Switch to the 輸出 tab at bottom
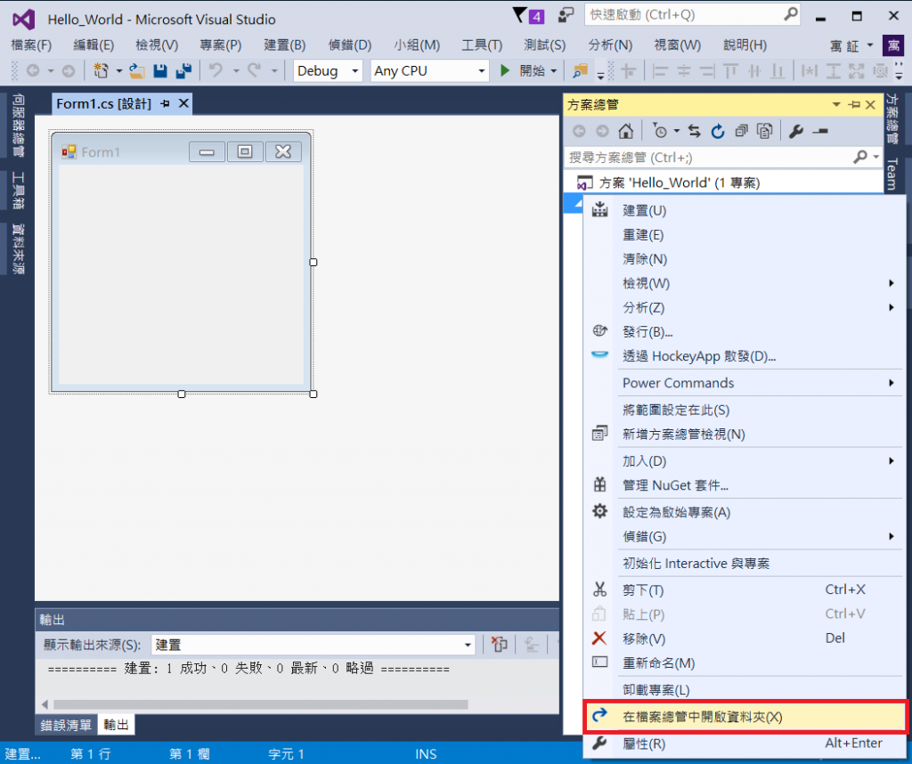The height and width of the screenshot is (764, 912). click(116, 725)
